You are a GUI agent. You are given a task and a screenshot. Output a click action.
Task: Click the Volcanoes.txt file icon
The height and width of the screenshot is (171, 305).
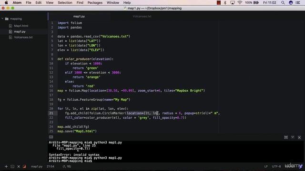point(10,37)
